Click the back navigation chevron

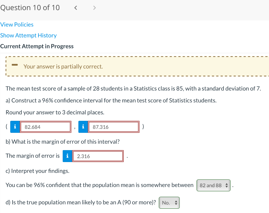[75, 8]
